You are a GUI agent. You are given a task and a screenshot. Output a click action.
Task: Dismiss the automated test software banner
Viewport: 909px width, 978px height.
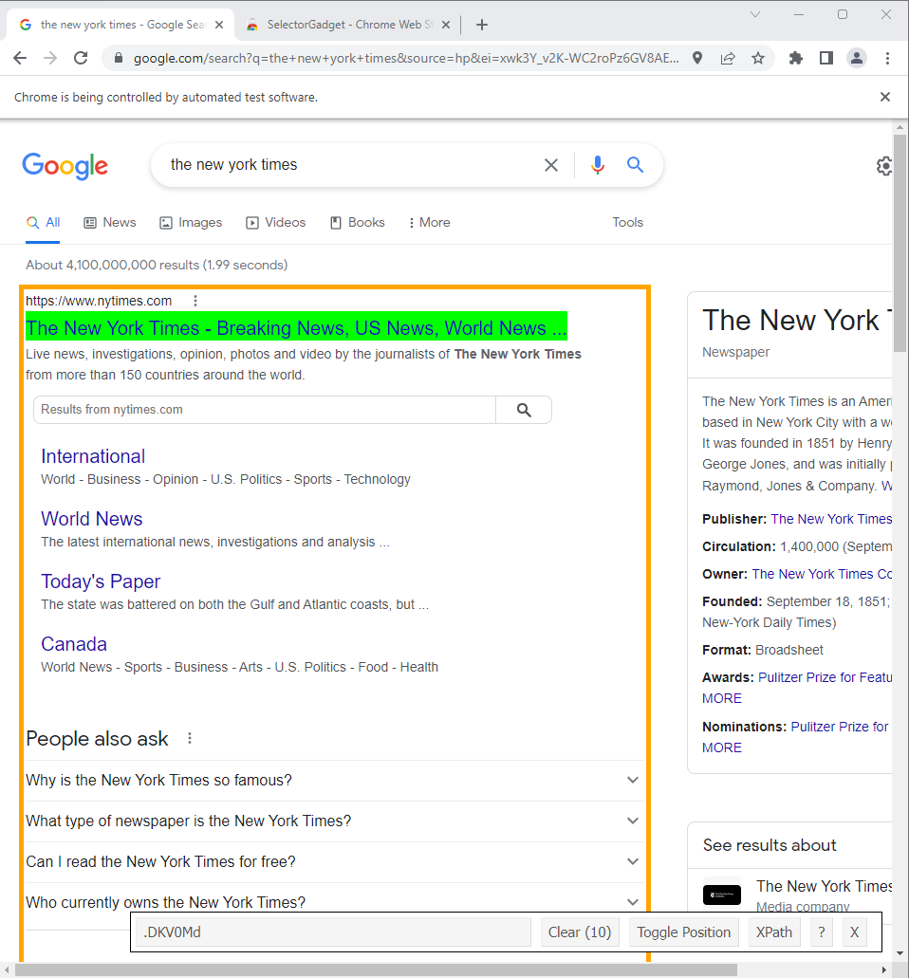(884, 97)
